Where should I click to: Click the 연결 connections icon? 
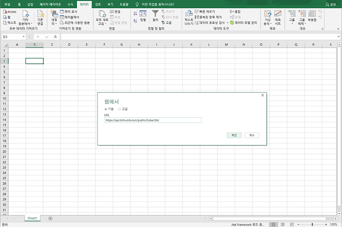(x=115, y=11)
